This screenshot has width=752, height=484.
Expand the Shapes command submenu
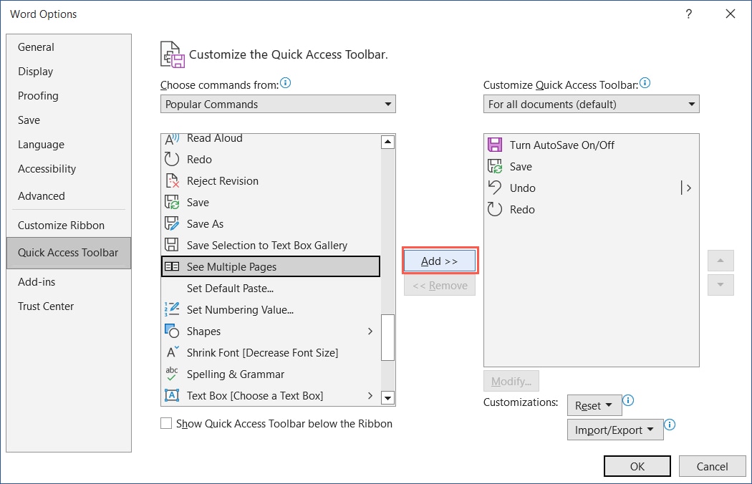pos(370,331)
